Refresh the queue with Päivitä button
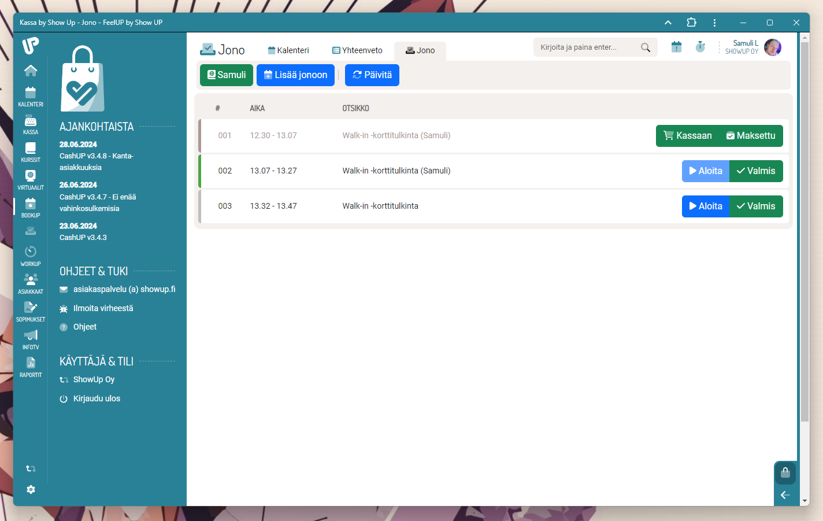The width and height of the screenshot is (823, 521). pyautogui.click(x=372, y=75)
